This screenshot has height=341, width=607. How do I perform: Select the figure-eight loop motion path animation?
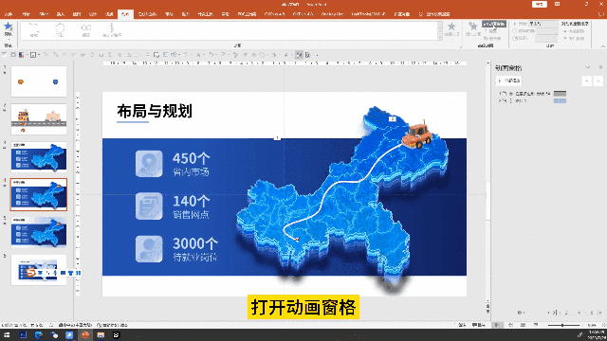point(86,30)
